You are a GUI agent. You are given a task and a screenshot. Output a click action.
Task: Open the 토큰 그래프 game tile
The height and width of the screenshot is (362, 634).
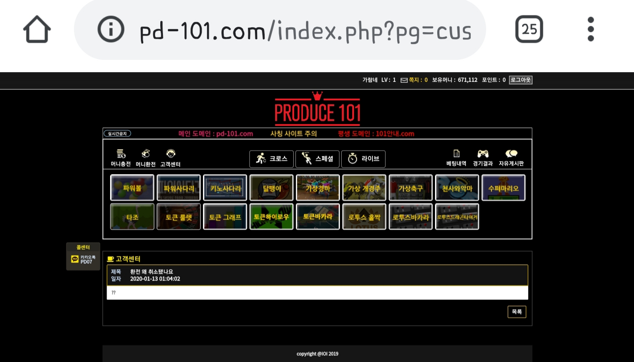pos(225,216)
